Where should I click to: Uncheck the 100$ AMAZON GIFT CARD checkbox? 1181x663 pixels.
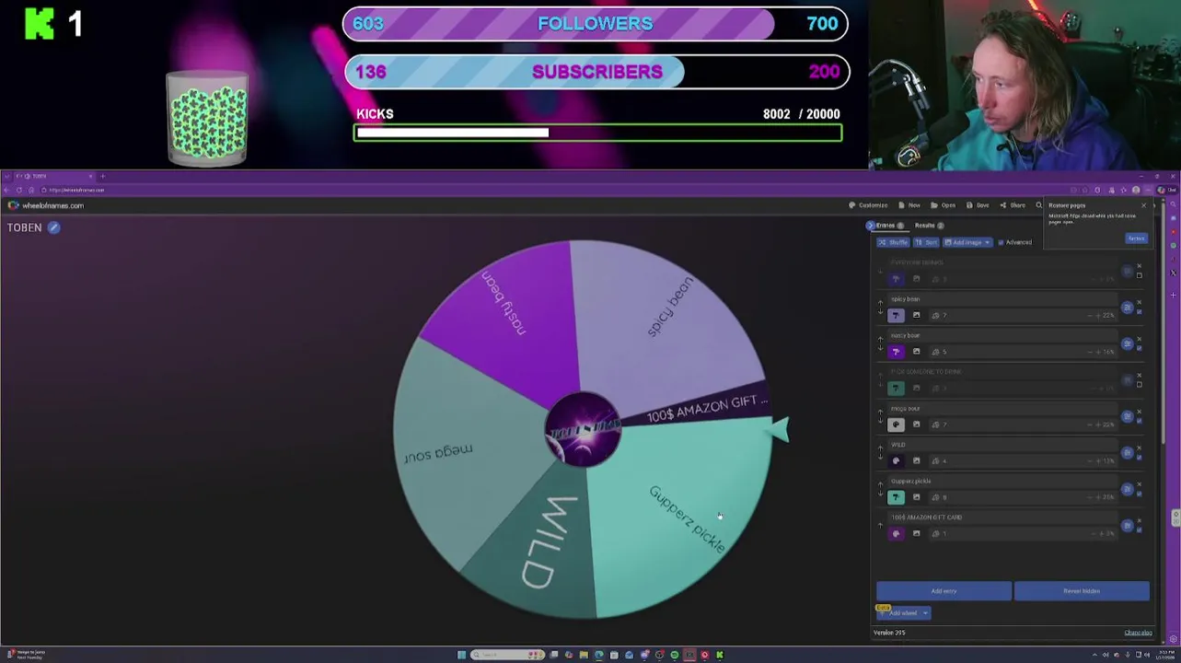[1140, 530]
